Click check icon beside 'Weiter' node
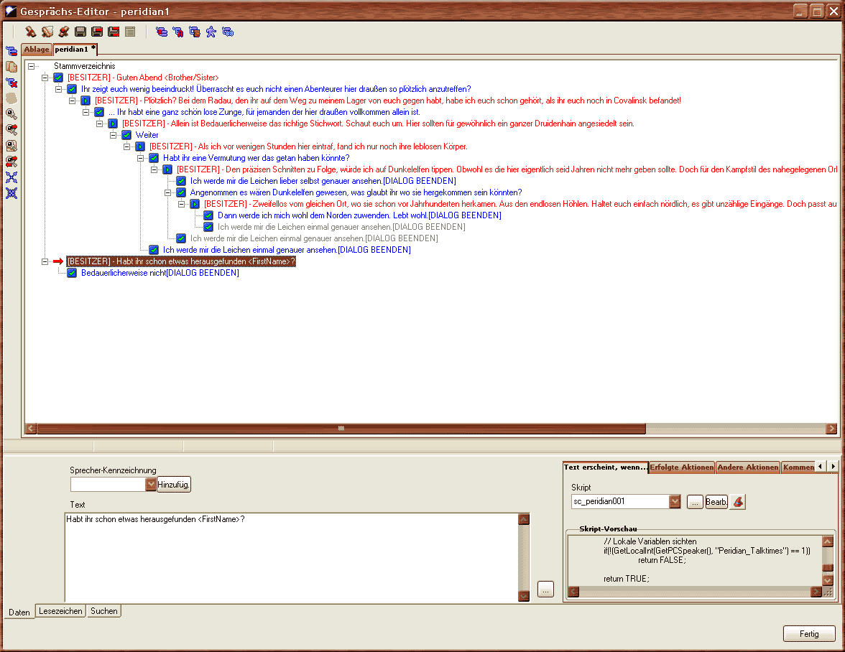Screen dimensions: 845x652 point(126,135)
